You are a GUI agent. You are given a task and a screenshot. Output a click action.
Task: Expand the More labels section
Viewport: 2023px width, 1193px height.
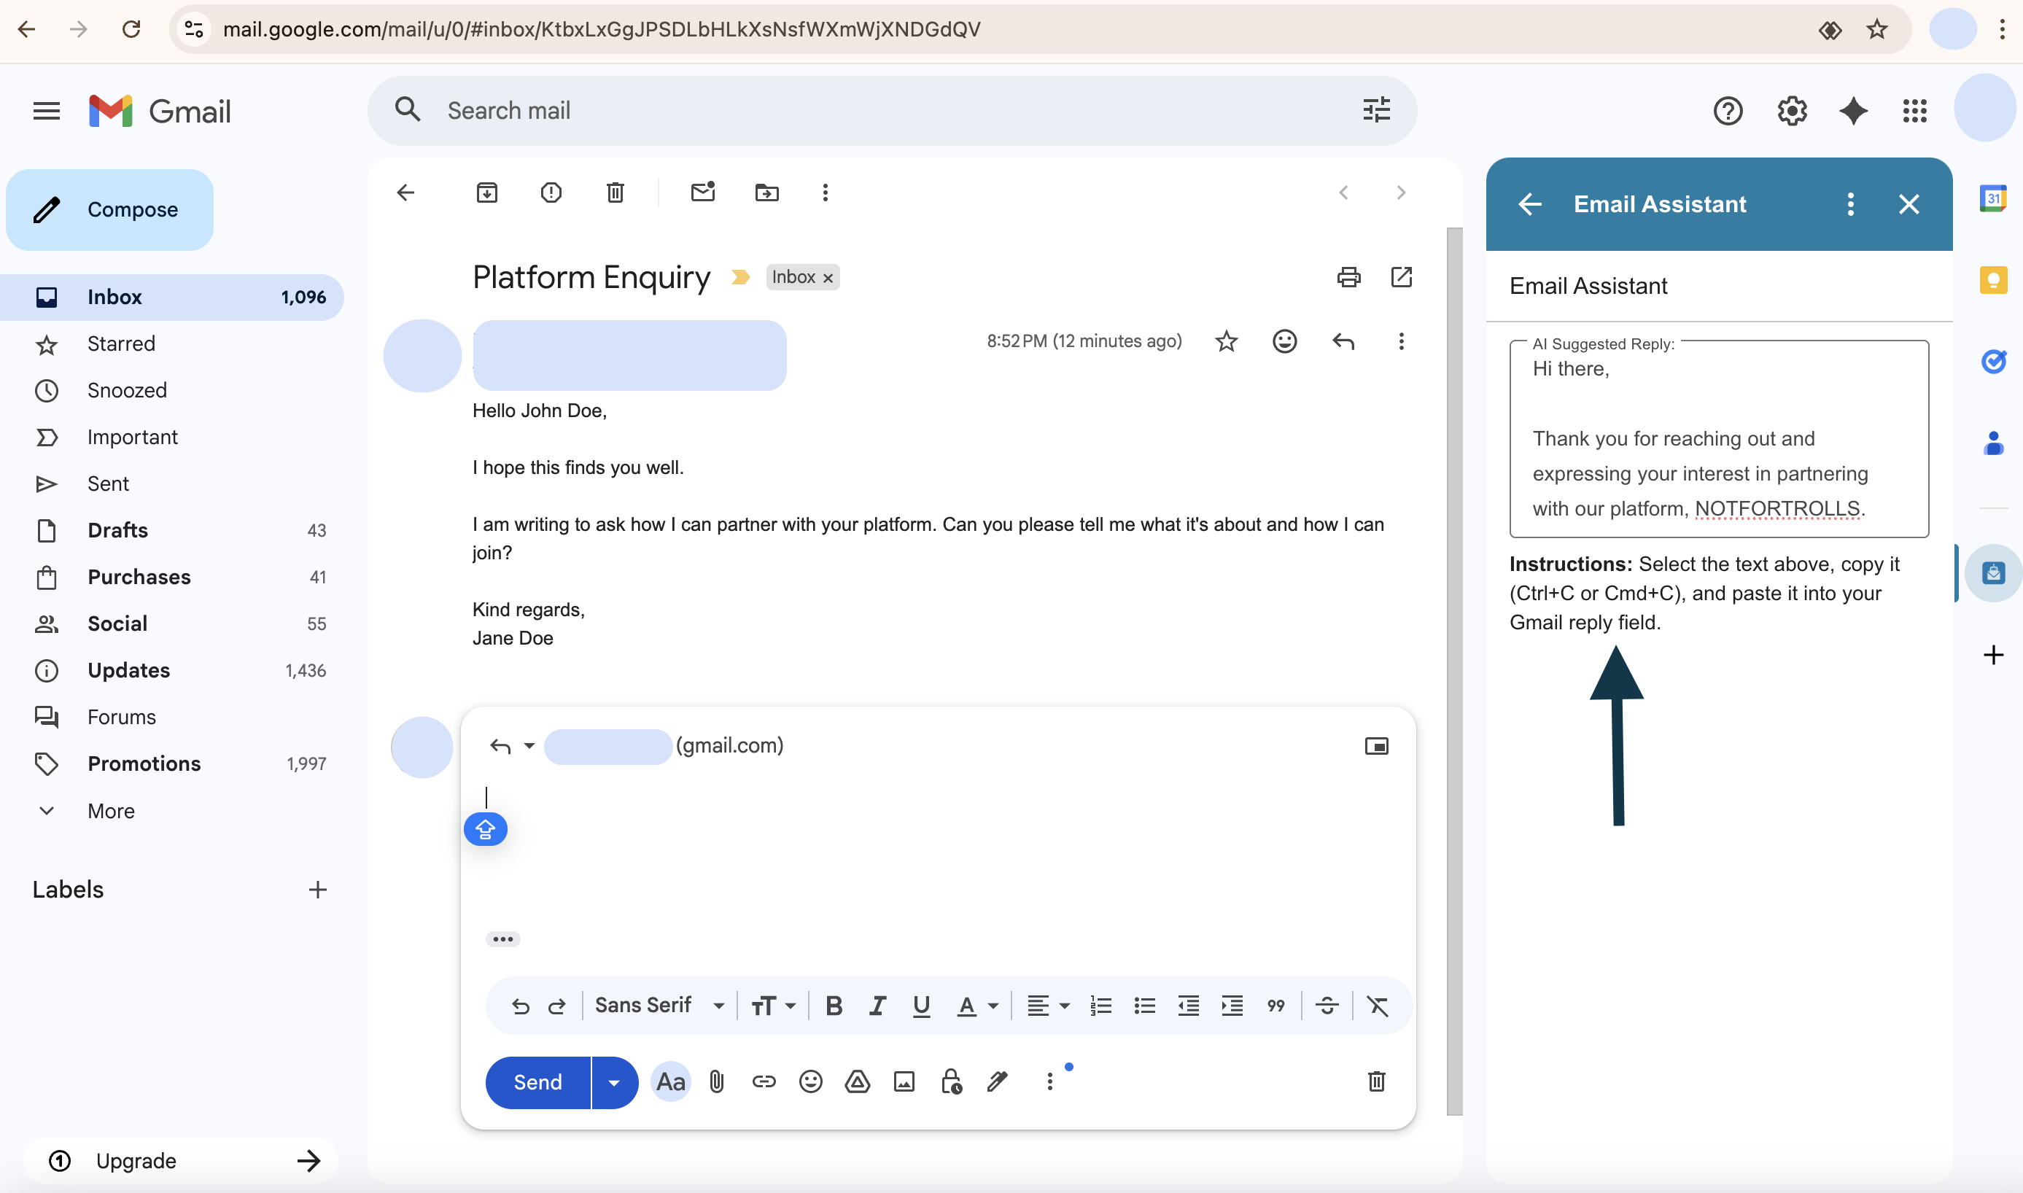coord(110,810)
